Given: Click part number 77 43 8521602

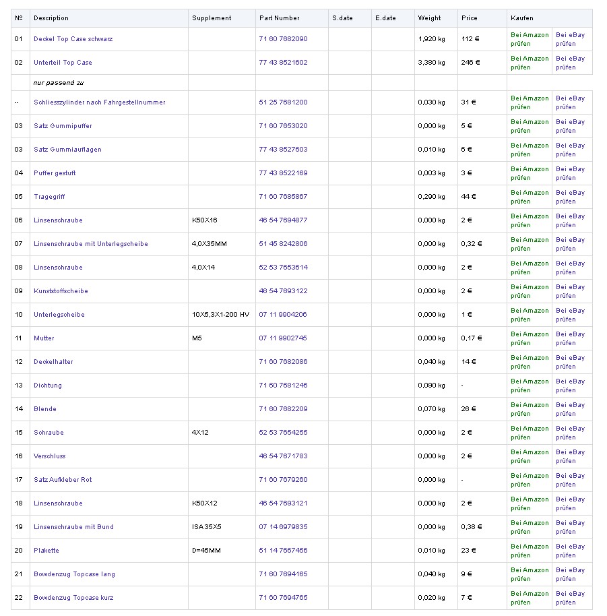Looking at the screenshot, I should coord(283,63).
